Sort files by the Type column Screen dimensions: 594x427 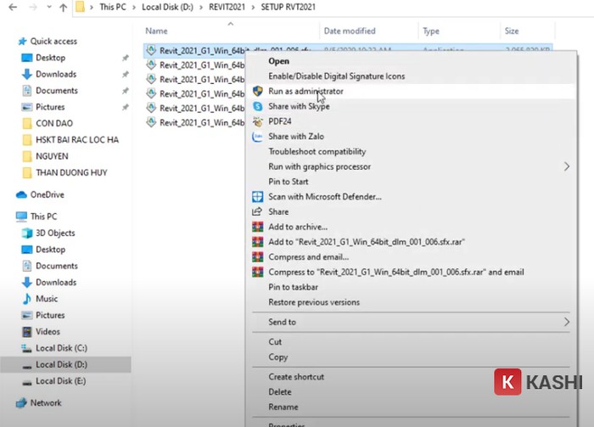(431, 31)
